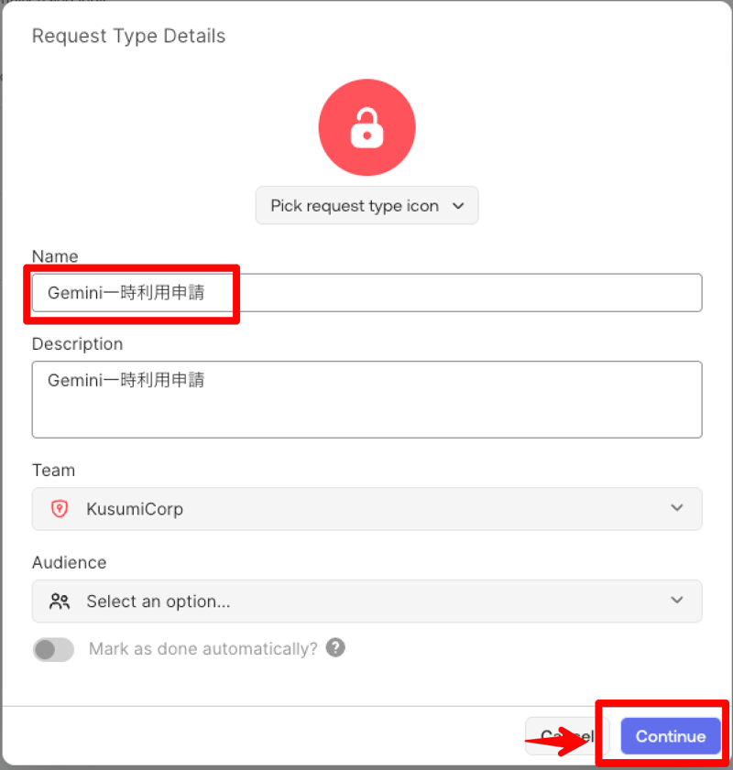Click the Audience field label
The image size is (733, 770).
[x=69, y=562]
